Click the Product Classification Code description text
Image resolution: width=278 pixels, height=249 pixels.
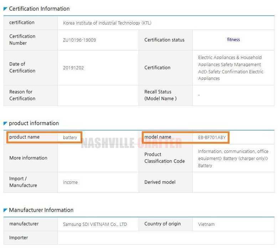pos(233,158)
